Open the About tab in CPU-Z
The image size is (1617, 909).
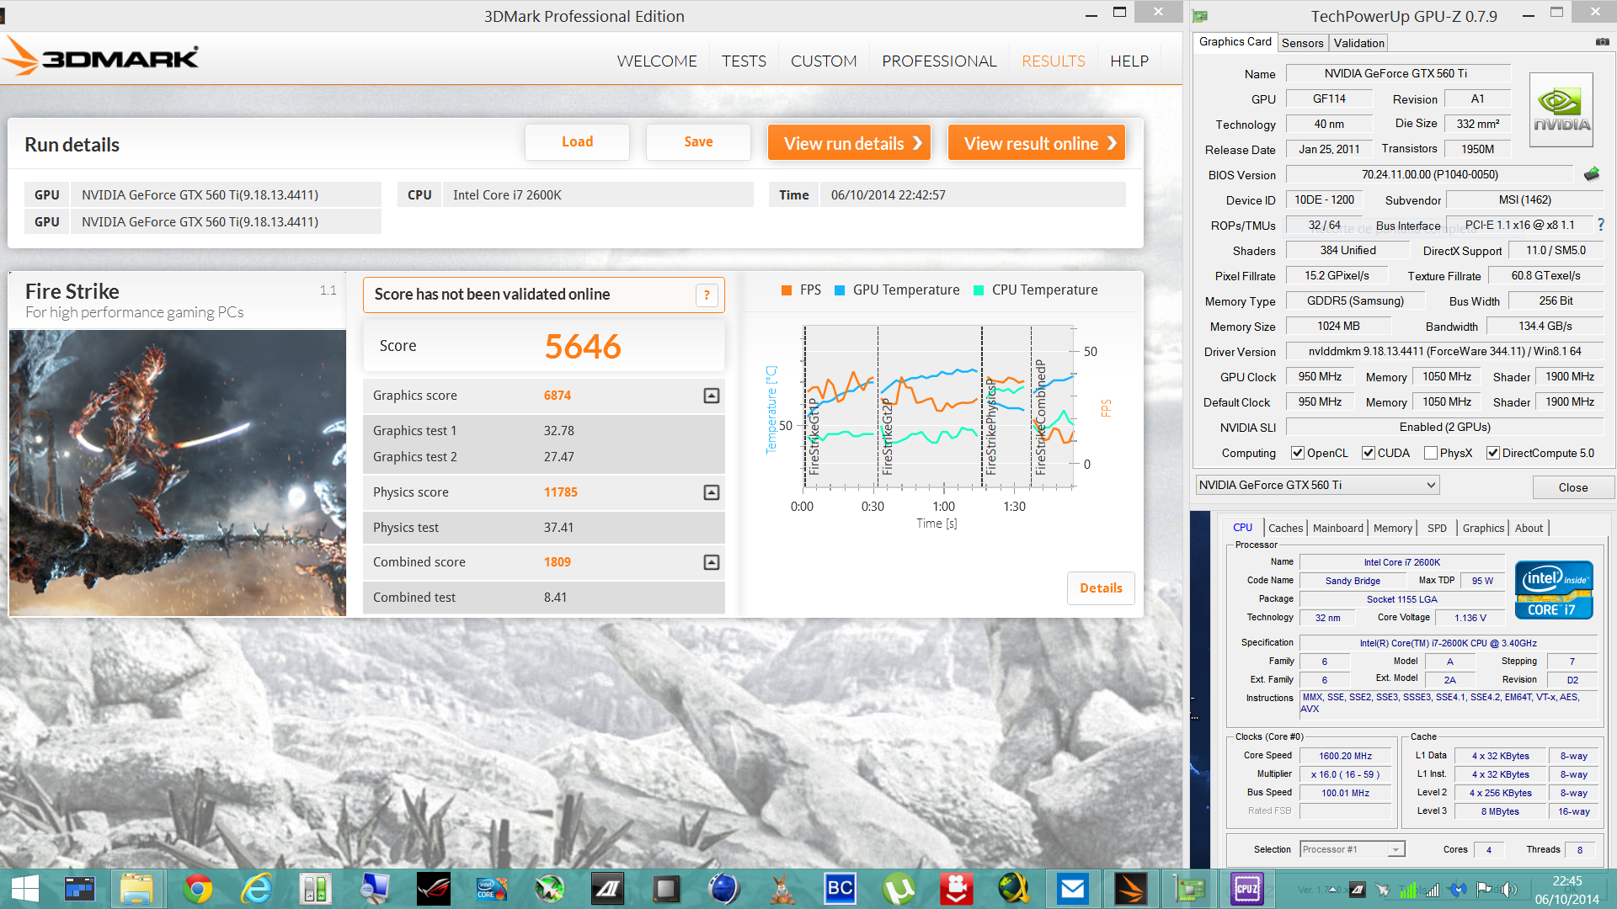[x=1529, y=528]
